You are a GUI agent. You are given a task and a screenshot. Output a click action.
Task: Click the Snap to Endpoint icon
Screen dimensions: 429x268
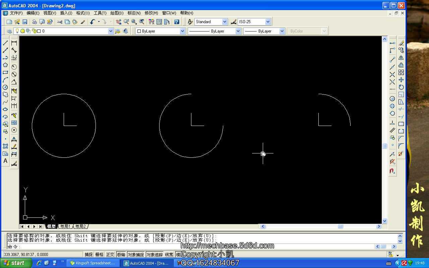pyautogui.click(x=392, y=59)
